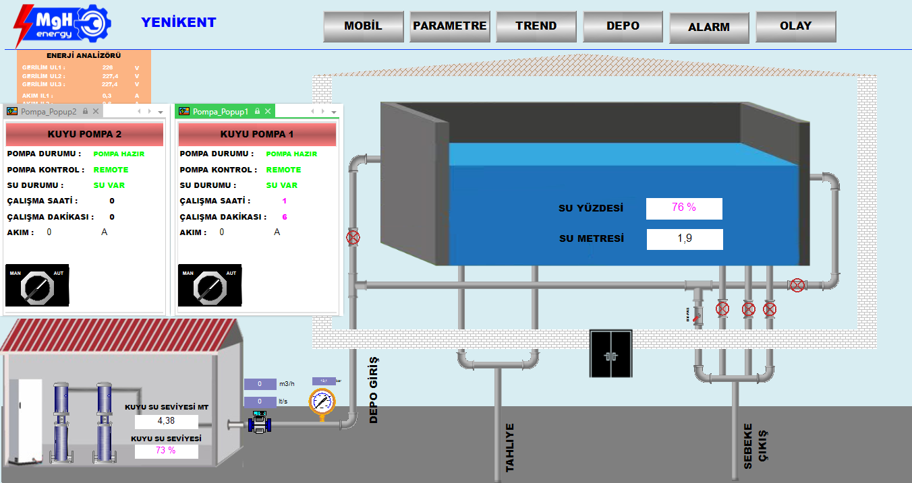The height and width of the screenshot is (483, 912).
Task: Click the MgH energy logo
Action: pos(63,26)
